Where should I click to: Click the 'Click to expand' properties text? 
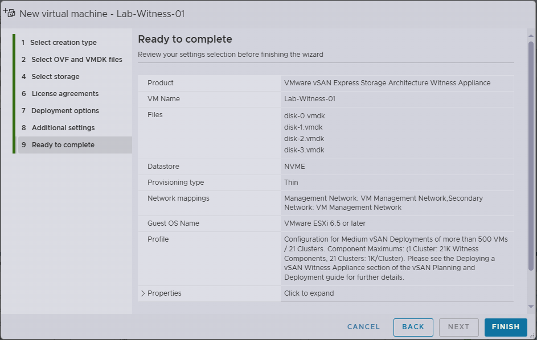[309, 293]
